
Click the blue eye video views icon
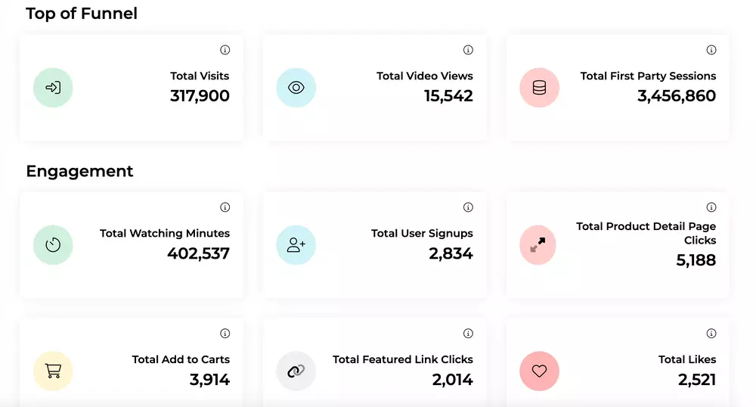pyautogui.click(x=296, y=88)
